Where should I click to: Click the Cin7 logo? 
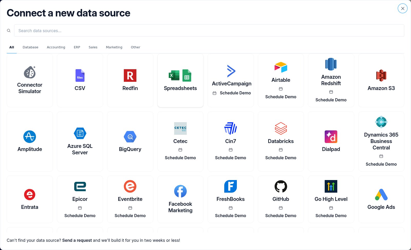[230, 129]
